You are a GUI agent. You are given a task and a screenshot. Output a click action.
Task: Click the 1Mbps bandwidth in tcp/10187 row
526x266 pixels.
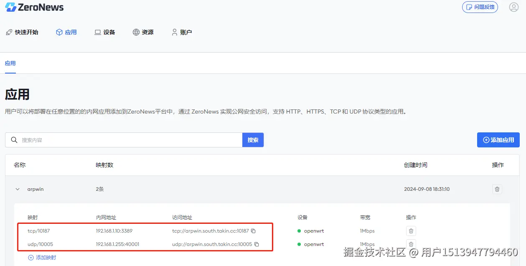(x=367, y=231)
